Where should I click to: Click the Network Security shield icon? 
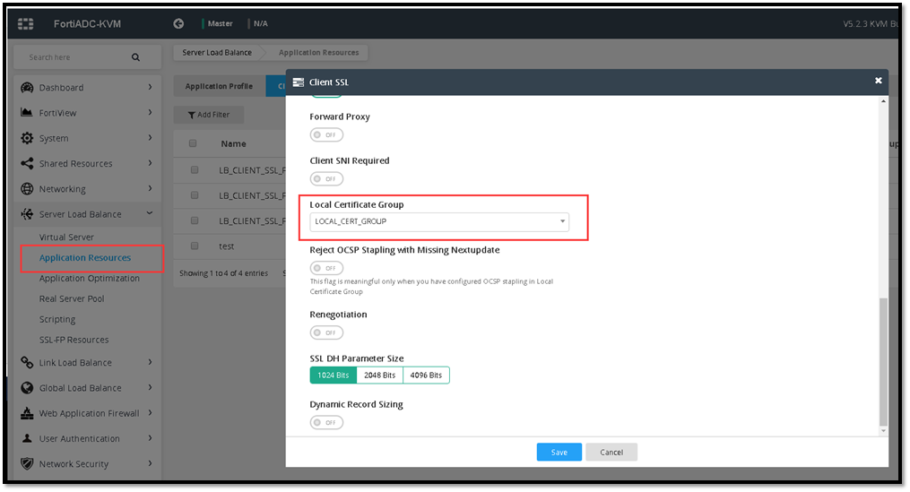[27, 464]
